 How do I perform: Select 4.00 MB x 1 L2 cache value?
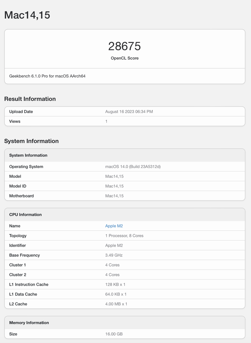pos(116,304)
